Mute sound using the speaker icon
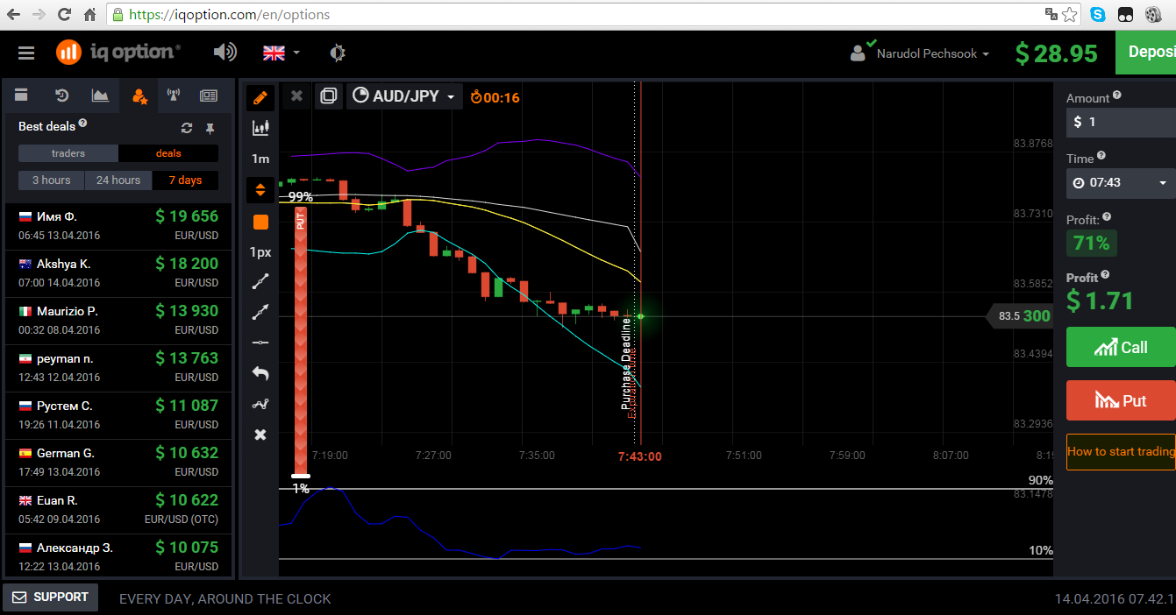This screenshot has width=1176, height=615. (x=225, y=53)
